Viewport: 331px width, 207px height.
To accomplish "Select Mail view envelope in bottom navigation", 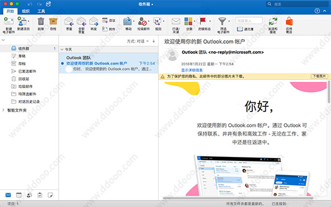I will tap(8, 195).
